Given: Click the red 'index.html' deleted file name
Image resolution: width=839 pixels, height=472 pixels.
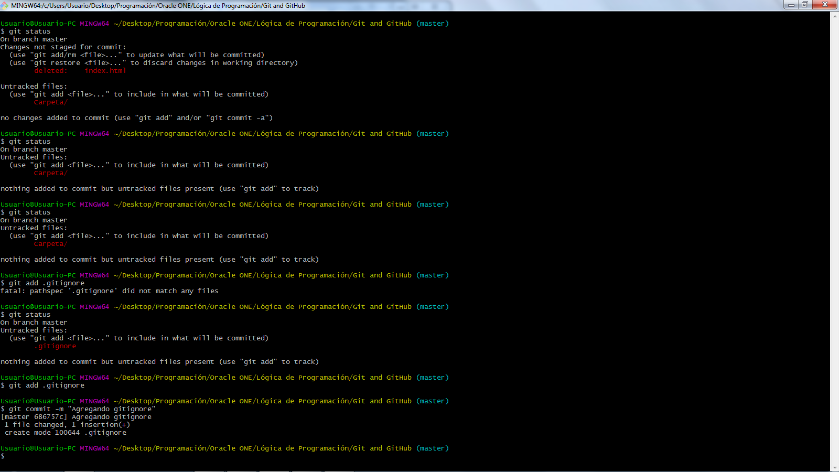Looking at the screenshot, I should click(x=105, y=71).
